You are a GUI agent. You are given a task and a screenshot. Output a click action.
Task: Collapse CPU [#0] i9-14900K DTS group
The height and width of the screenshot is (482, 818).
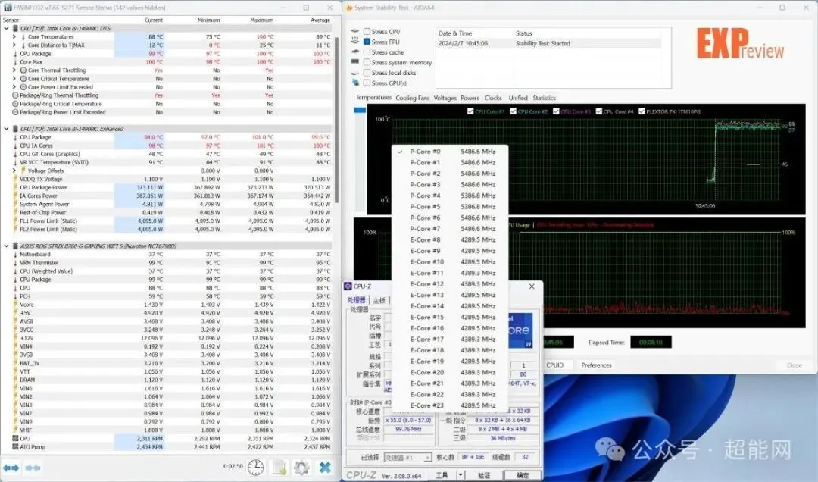[6, 28]
